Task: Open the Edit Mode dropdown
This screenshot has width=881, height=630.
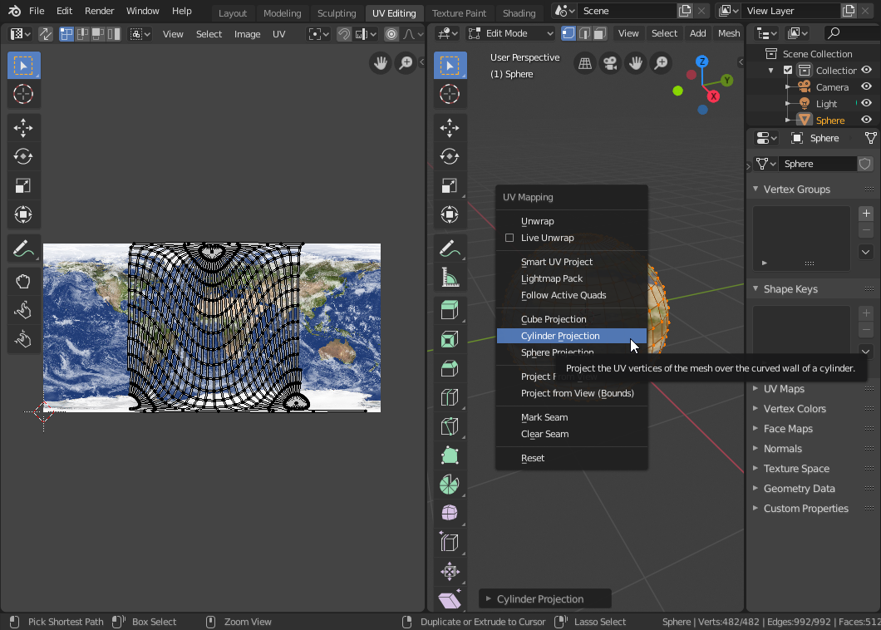Action: (x=510, y=33)
